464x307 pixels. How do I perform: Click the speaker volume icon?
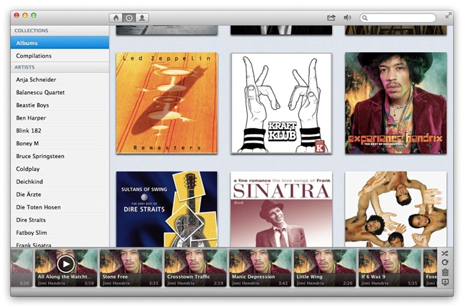(x=348, y=18)
